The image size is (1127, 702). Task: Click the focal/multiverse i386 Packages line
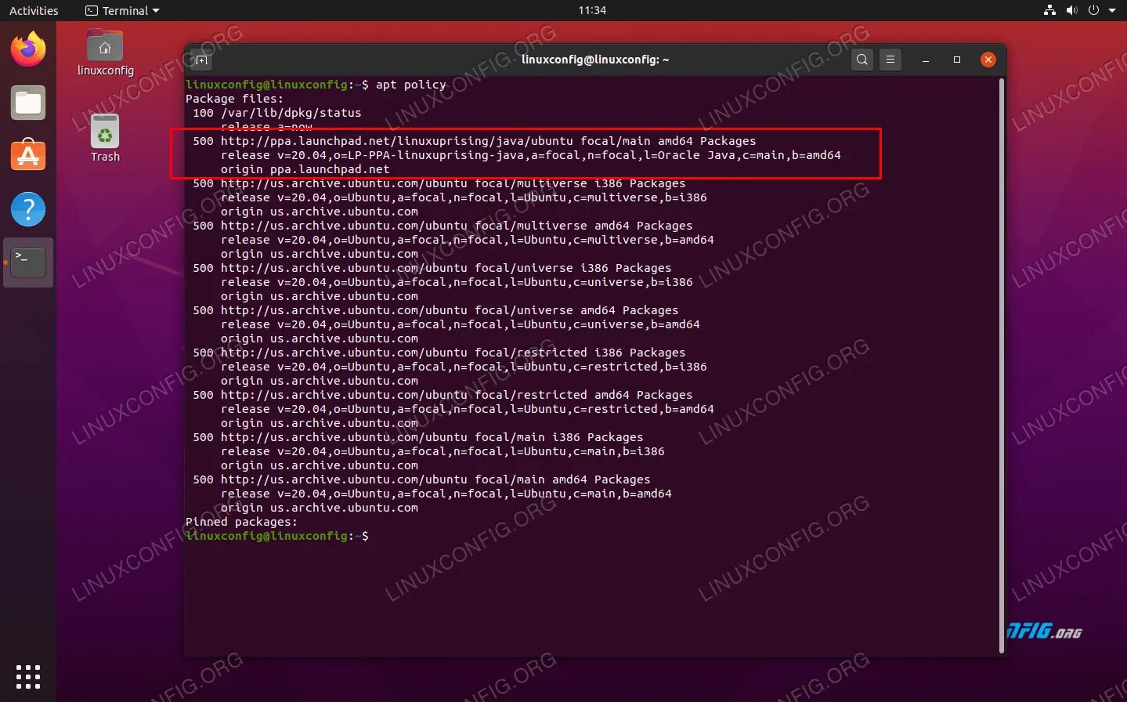click(439, 183)
